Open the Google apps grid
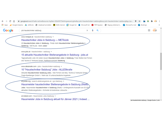This screenshot has width=162, height=121. click(149, 30)
